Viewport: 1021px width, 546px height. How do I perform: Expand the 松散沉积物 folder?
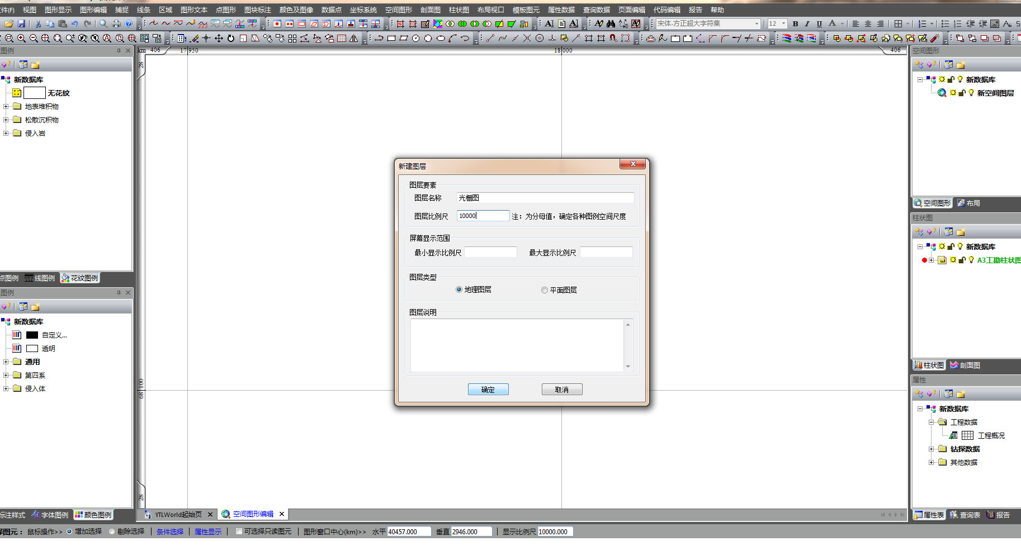point(6,120)
